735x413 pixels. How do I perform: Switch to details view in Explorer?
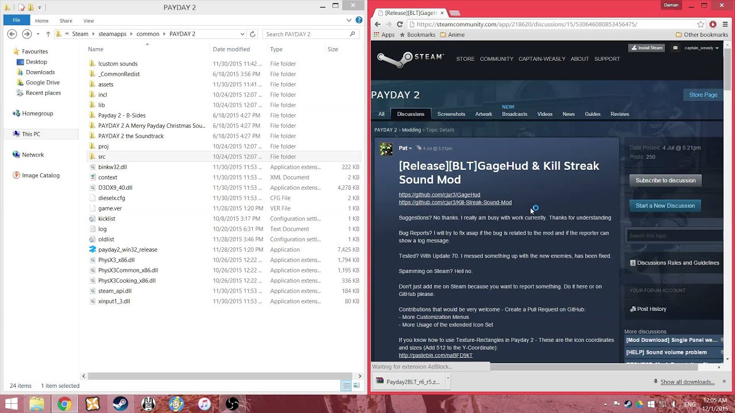(346, 386)
